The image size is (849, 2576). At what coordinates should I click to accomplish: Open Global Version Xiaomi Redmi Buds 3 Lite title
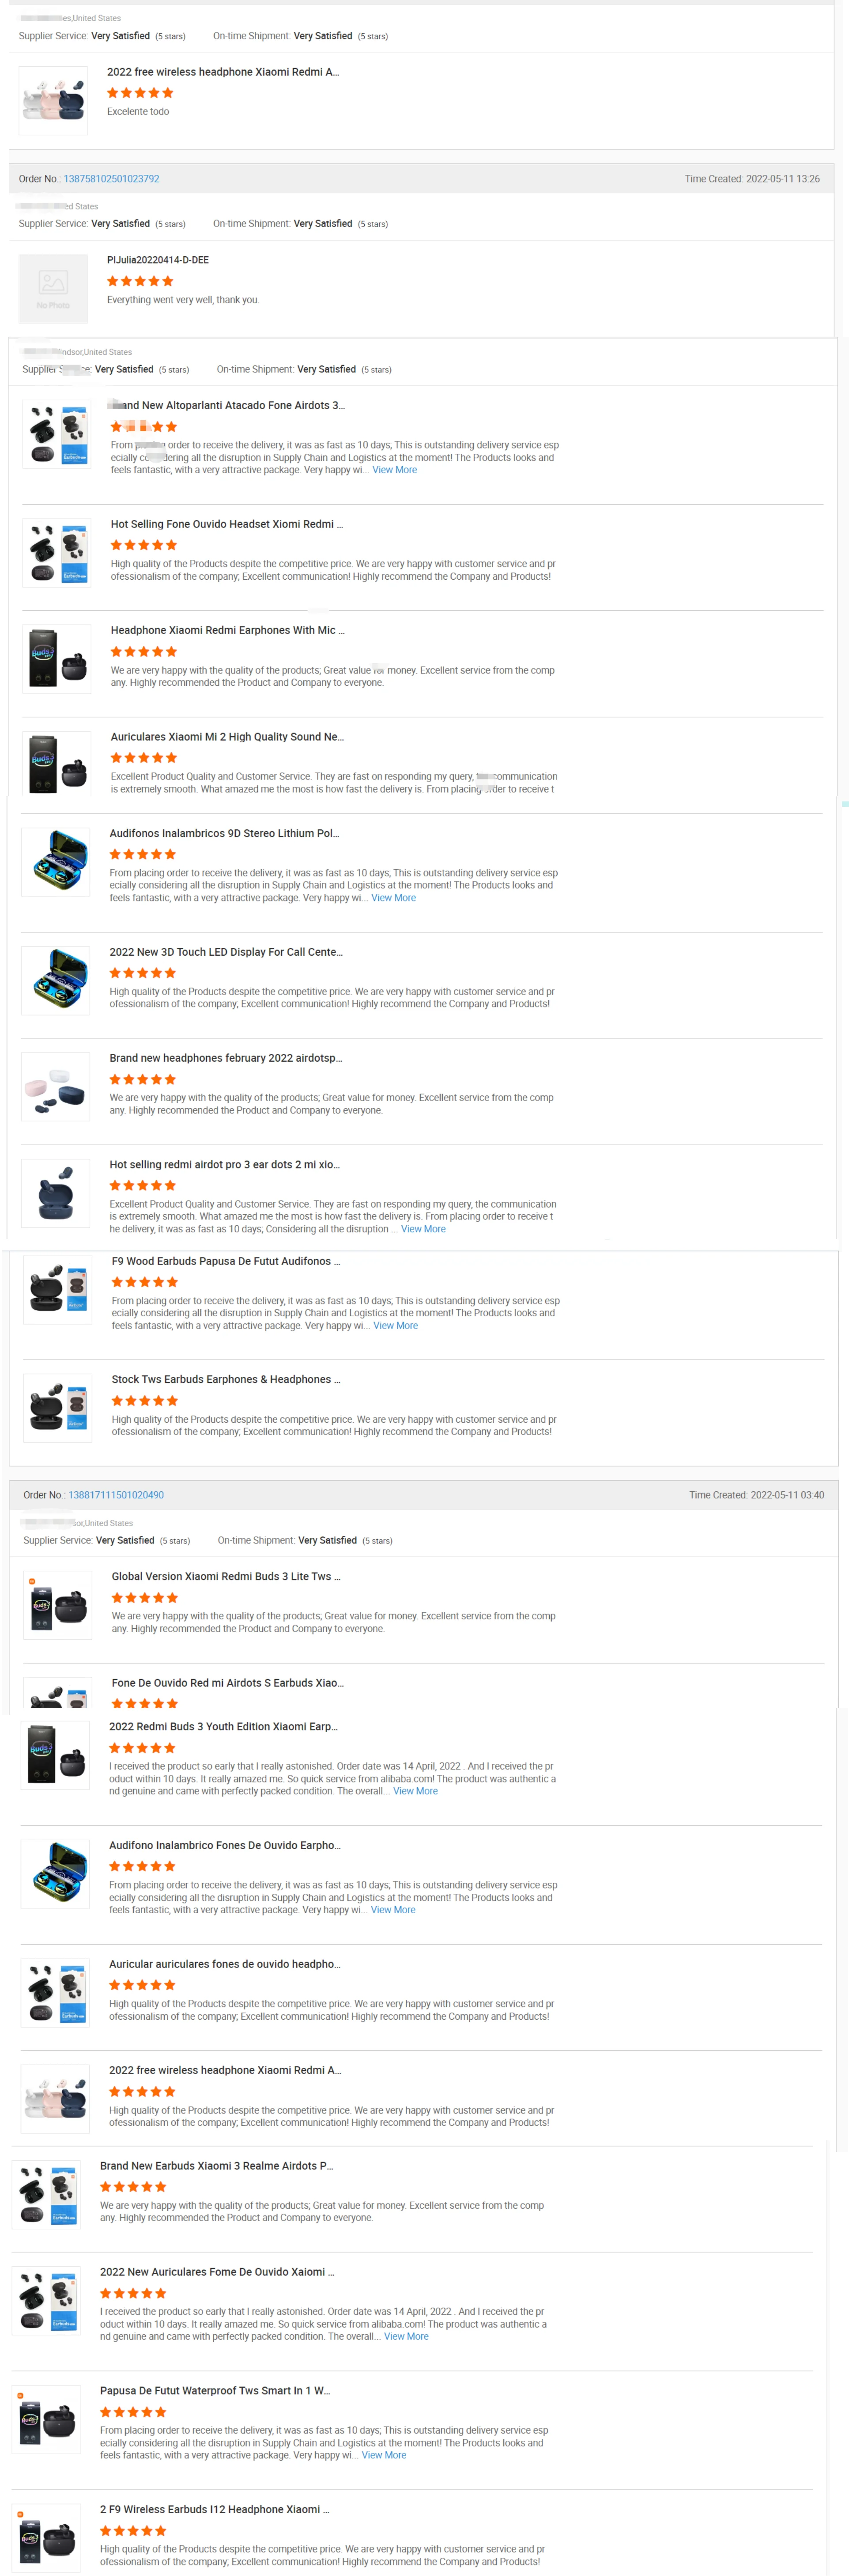click(x=226, y=1576)
